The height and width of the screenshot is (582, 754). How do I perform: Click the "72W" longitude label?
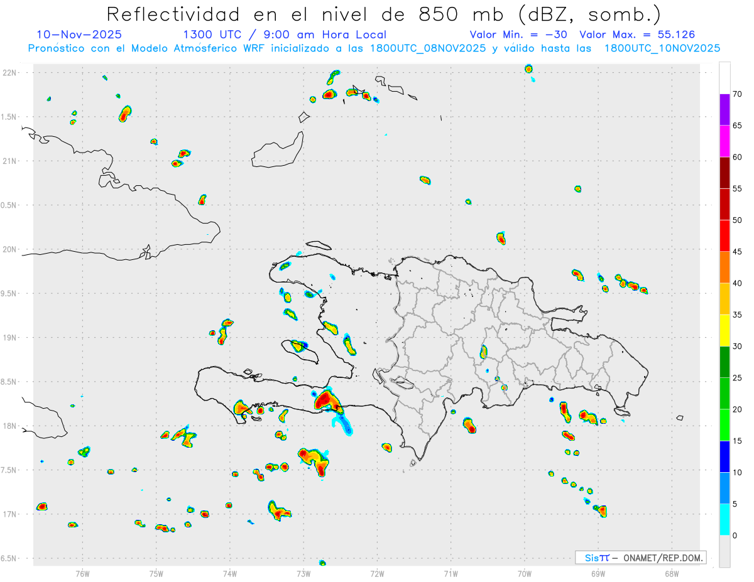click(377, 574)
